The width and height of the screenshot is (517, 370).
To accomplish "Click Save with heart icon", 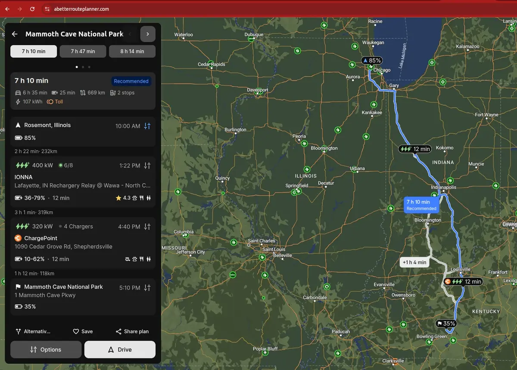I will [x=83, y=331].
